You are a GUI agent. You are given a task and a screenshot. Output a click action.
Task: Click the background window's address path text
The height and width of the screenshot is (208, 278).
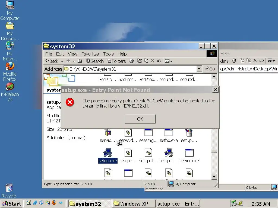(x=248, y=69)
